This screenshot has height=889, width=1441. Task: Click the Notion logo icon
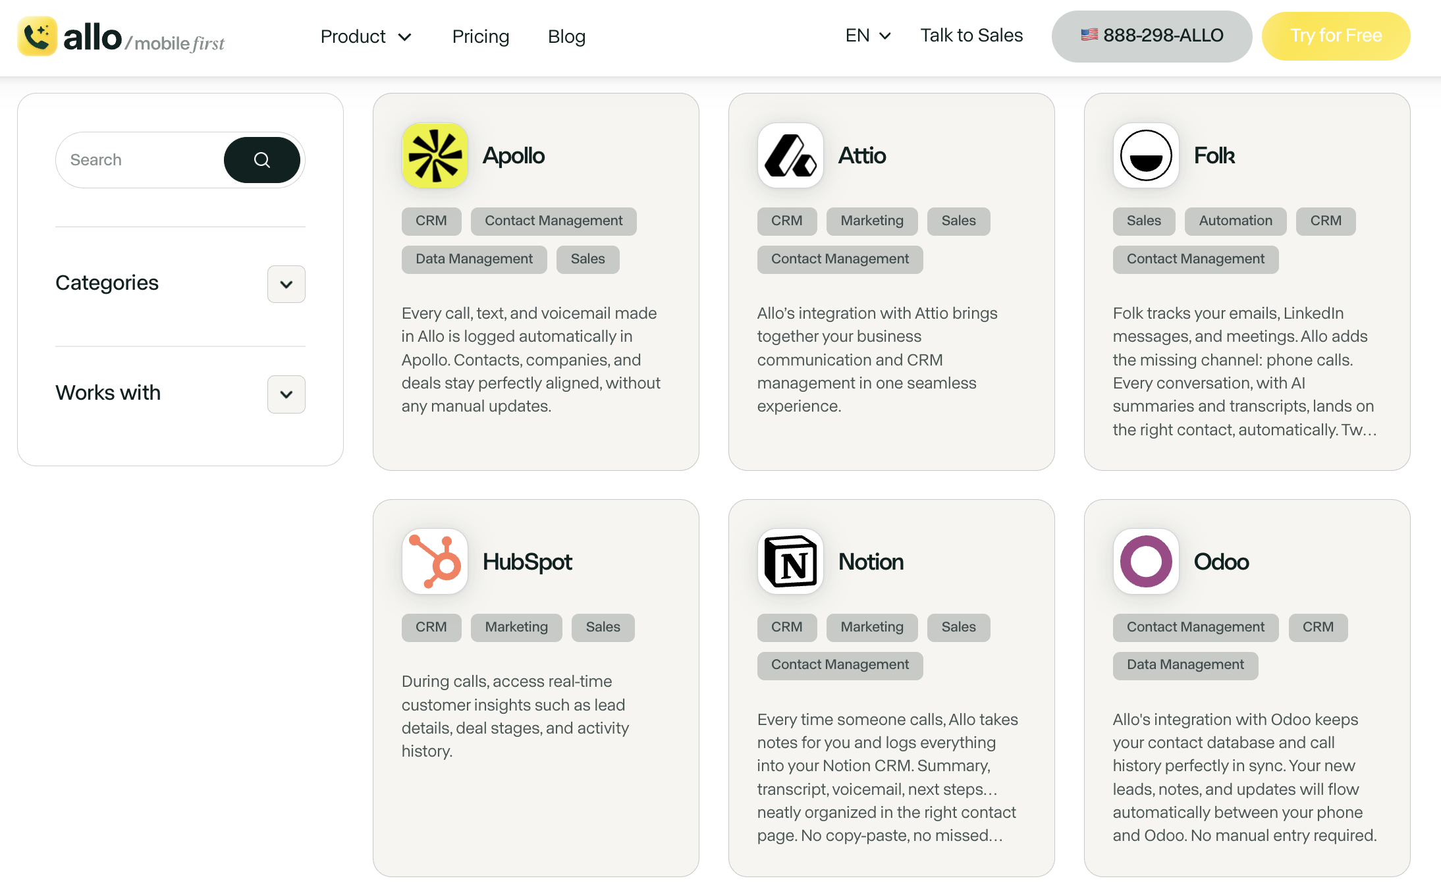790,562
